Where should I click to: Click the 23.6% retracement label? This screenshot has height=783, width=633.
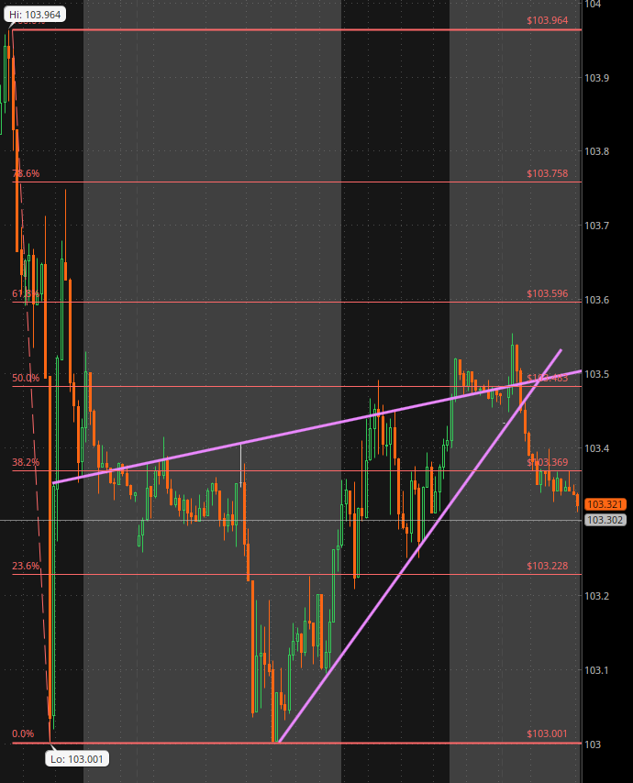[x=26, y=566]
